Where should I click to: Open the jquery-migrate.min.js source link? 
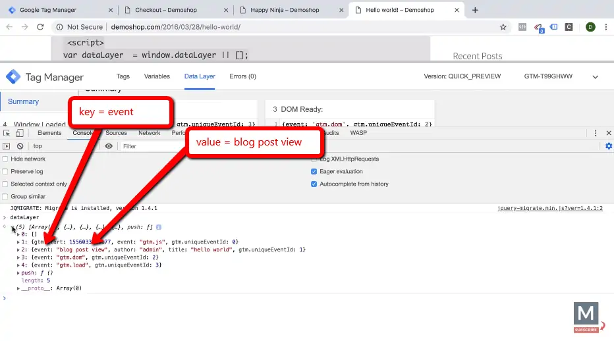[x=549, y=208]
